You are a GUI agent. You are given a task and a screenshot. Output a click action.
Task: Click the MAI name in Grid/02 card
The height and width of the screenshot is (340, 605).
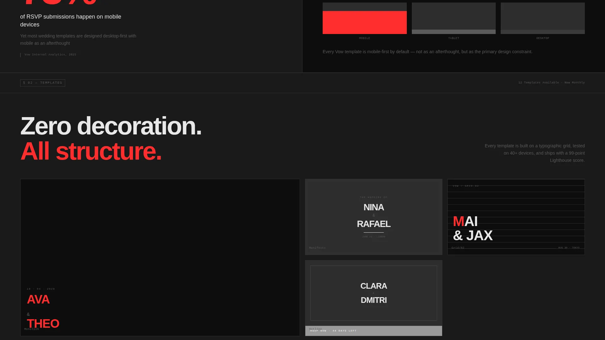[x=465, y=221]
